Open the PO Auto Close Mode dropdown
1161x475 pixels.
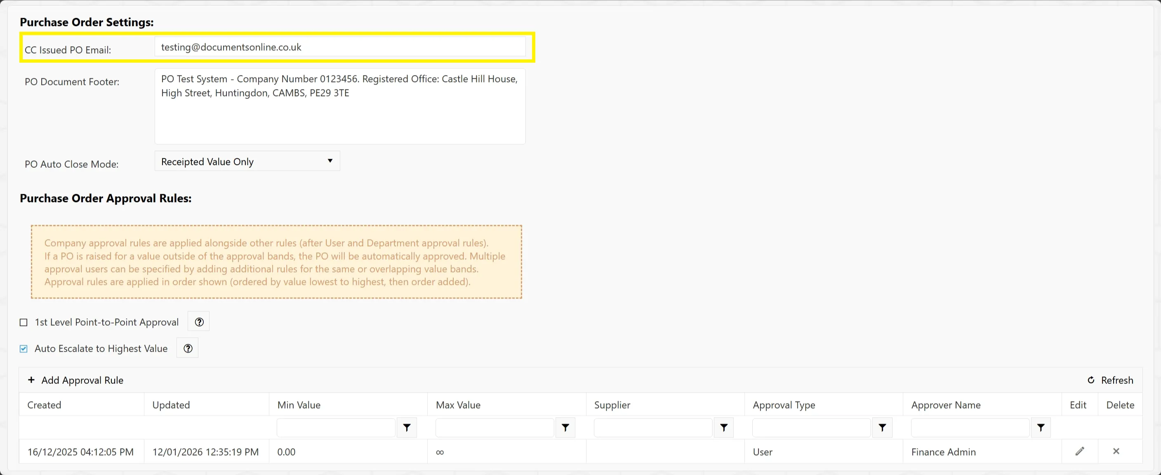(x=247, y=161)
